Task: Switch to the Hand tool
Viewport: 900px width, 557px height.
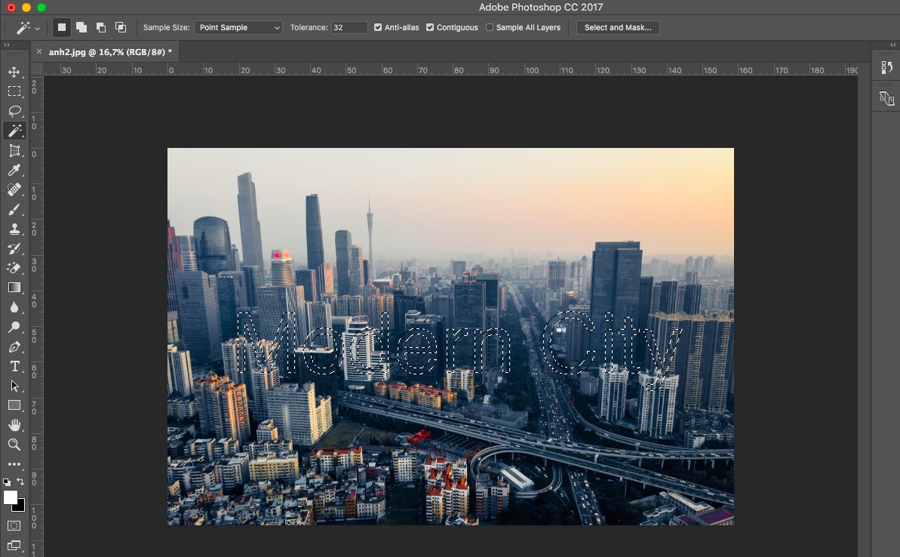Action: pos(15,425)
